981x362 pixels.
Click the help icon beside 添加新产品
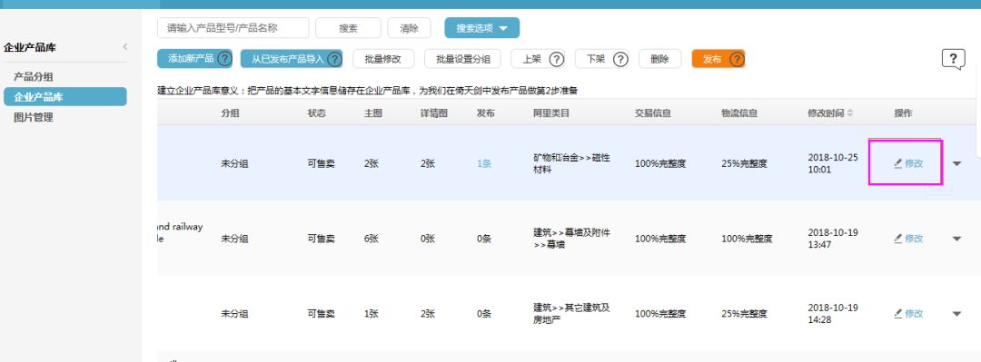point(224,59)
